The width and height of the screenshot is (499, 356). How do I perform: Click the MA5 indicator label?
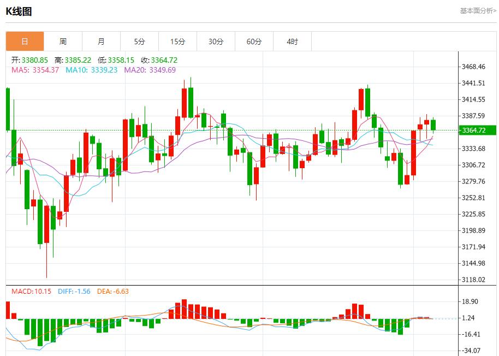pos(35,70)
